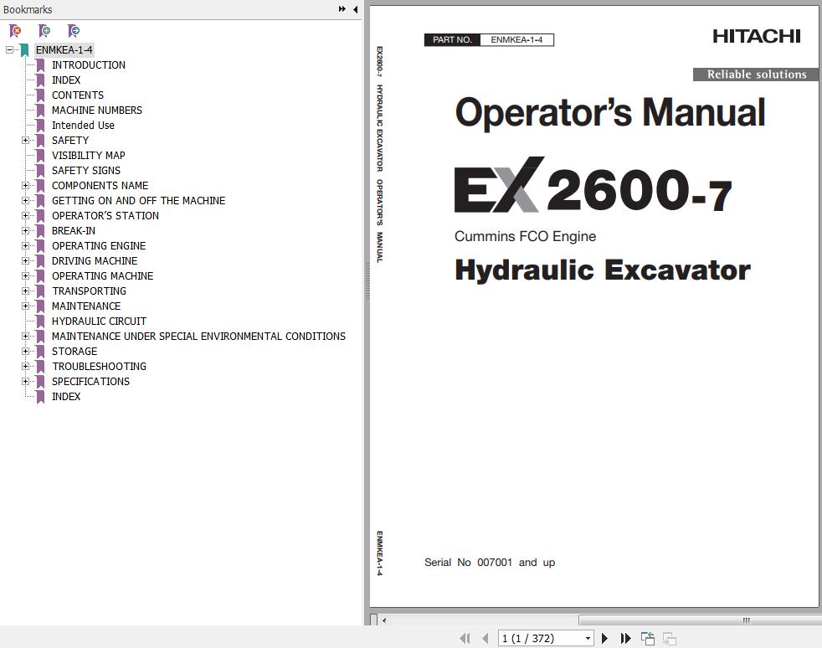Screen dimensions: 822x648
Task: Collapse the ENMKEA-1-4 root bookmark
Action: (x=9, y=49)
